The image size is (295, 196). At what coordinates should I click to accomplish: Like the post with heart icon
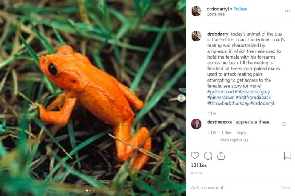pyautogui.click(x=195, y=155)
